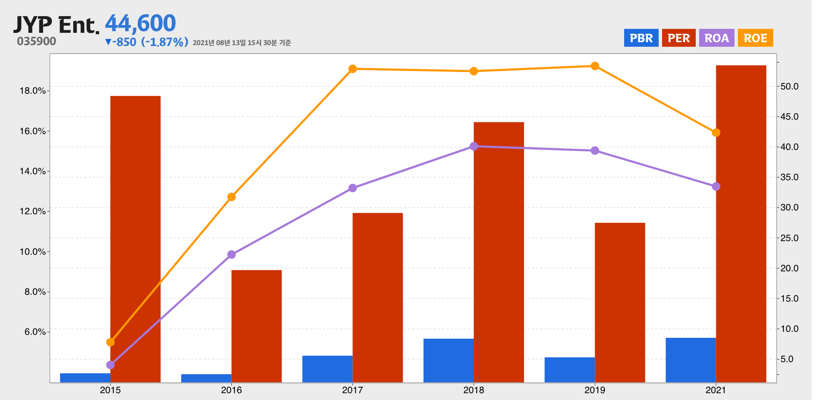This screenshot has width=818, height=400.
Task: Click the 2016 orange ROE data point
Action: click(231, 197)
